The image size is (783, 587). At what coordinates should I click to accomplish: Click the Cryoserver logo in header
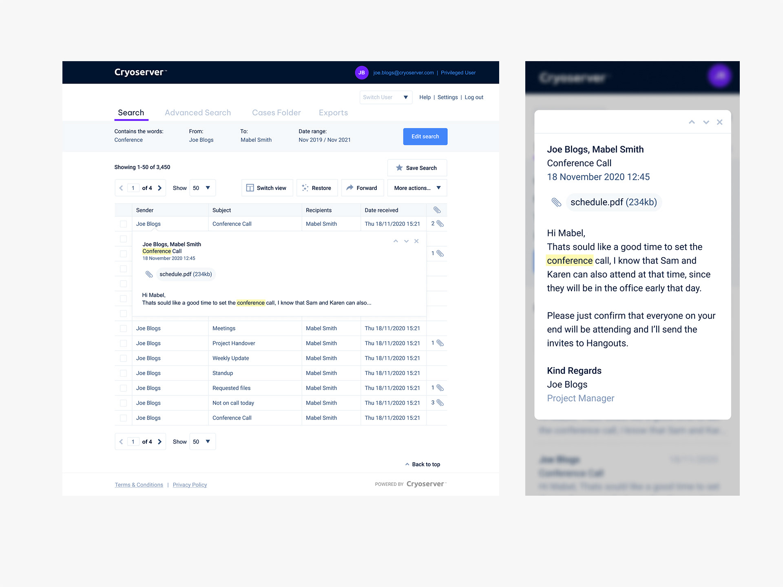140,72
